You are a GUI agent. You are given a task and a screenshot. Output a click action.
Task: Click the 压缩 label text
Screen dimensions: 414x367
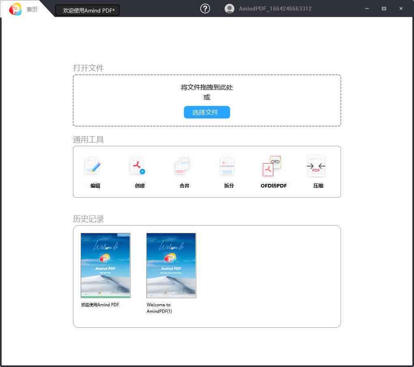[x=318, y=186]
